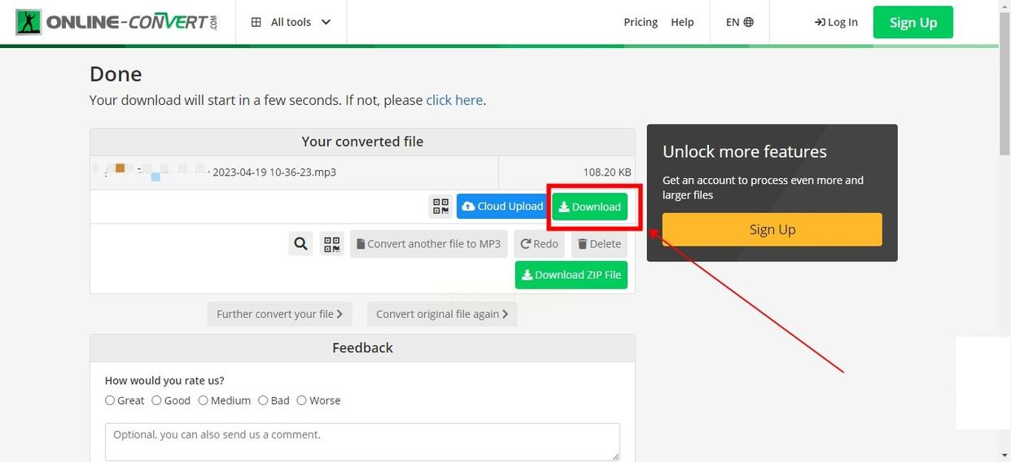Open the Help menu item
This screenshot has width=1011, height=462.
tap(682, 22)
